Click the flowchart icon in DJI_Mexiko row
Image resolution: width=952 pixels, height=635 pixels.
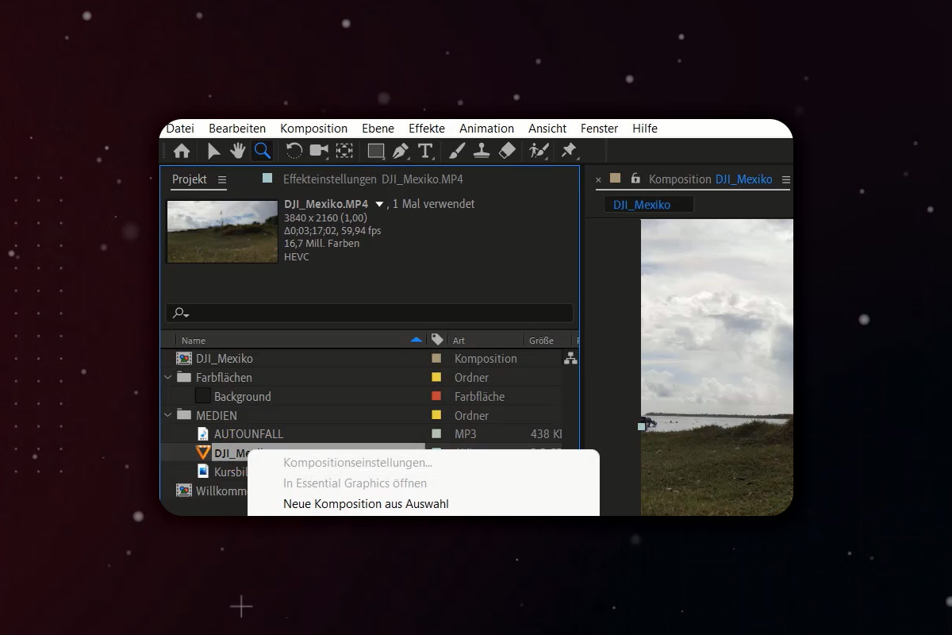(x=570, y=359)
